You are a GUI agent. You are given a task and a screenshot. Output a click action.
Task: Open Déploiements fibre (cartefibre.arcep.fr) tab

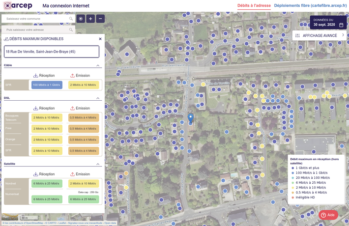310,5
